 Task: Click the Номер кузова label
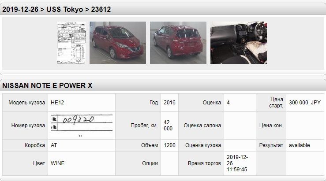point(28,126)
